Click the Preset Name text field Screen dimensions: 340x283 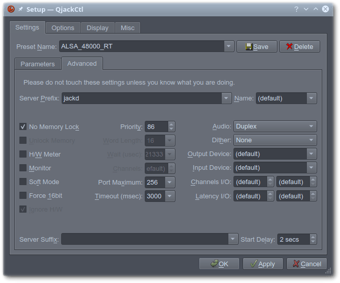click(x=142, y=46)
